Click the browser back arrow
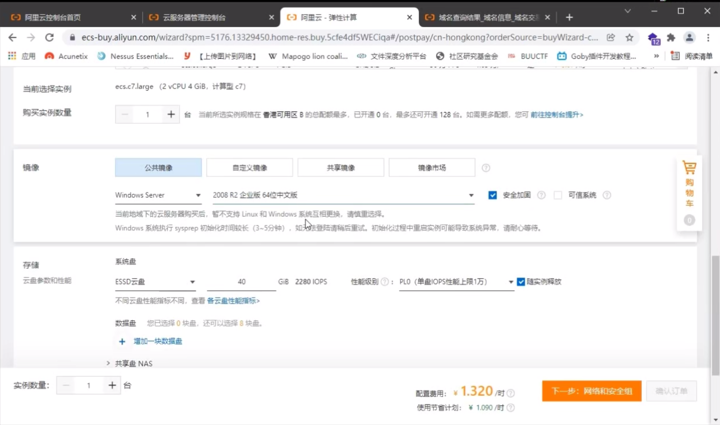Image resolution: width=720 pixels, height=425 pixels. click(13, 38)
